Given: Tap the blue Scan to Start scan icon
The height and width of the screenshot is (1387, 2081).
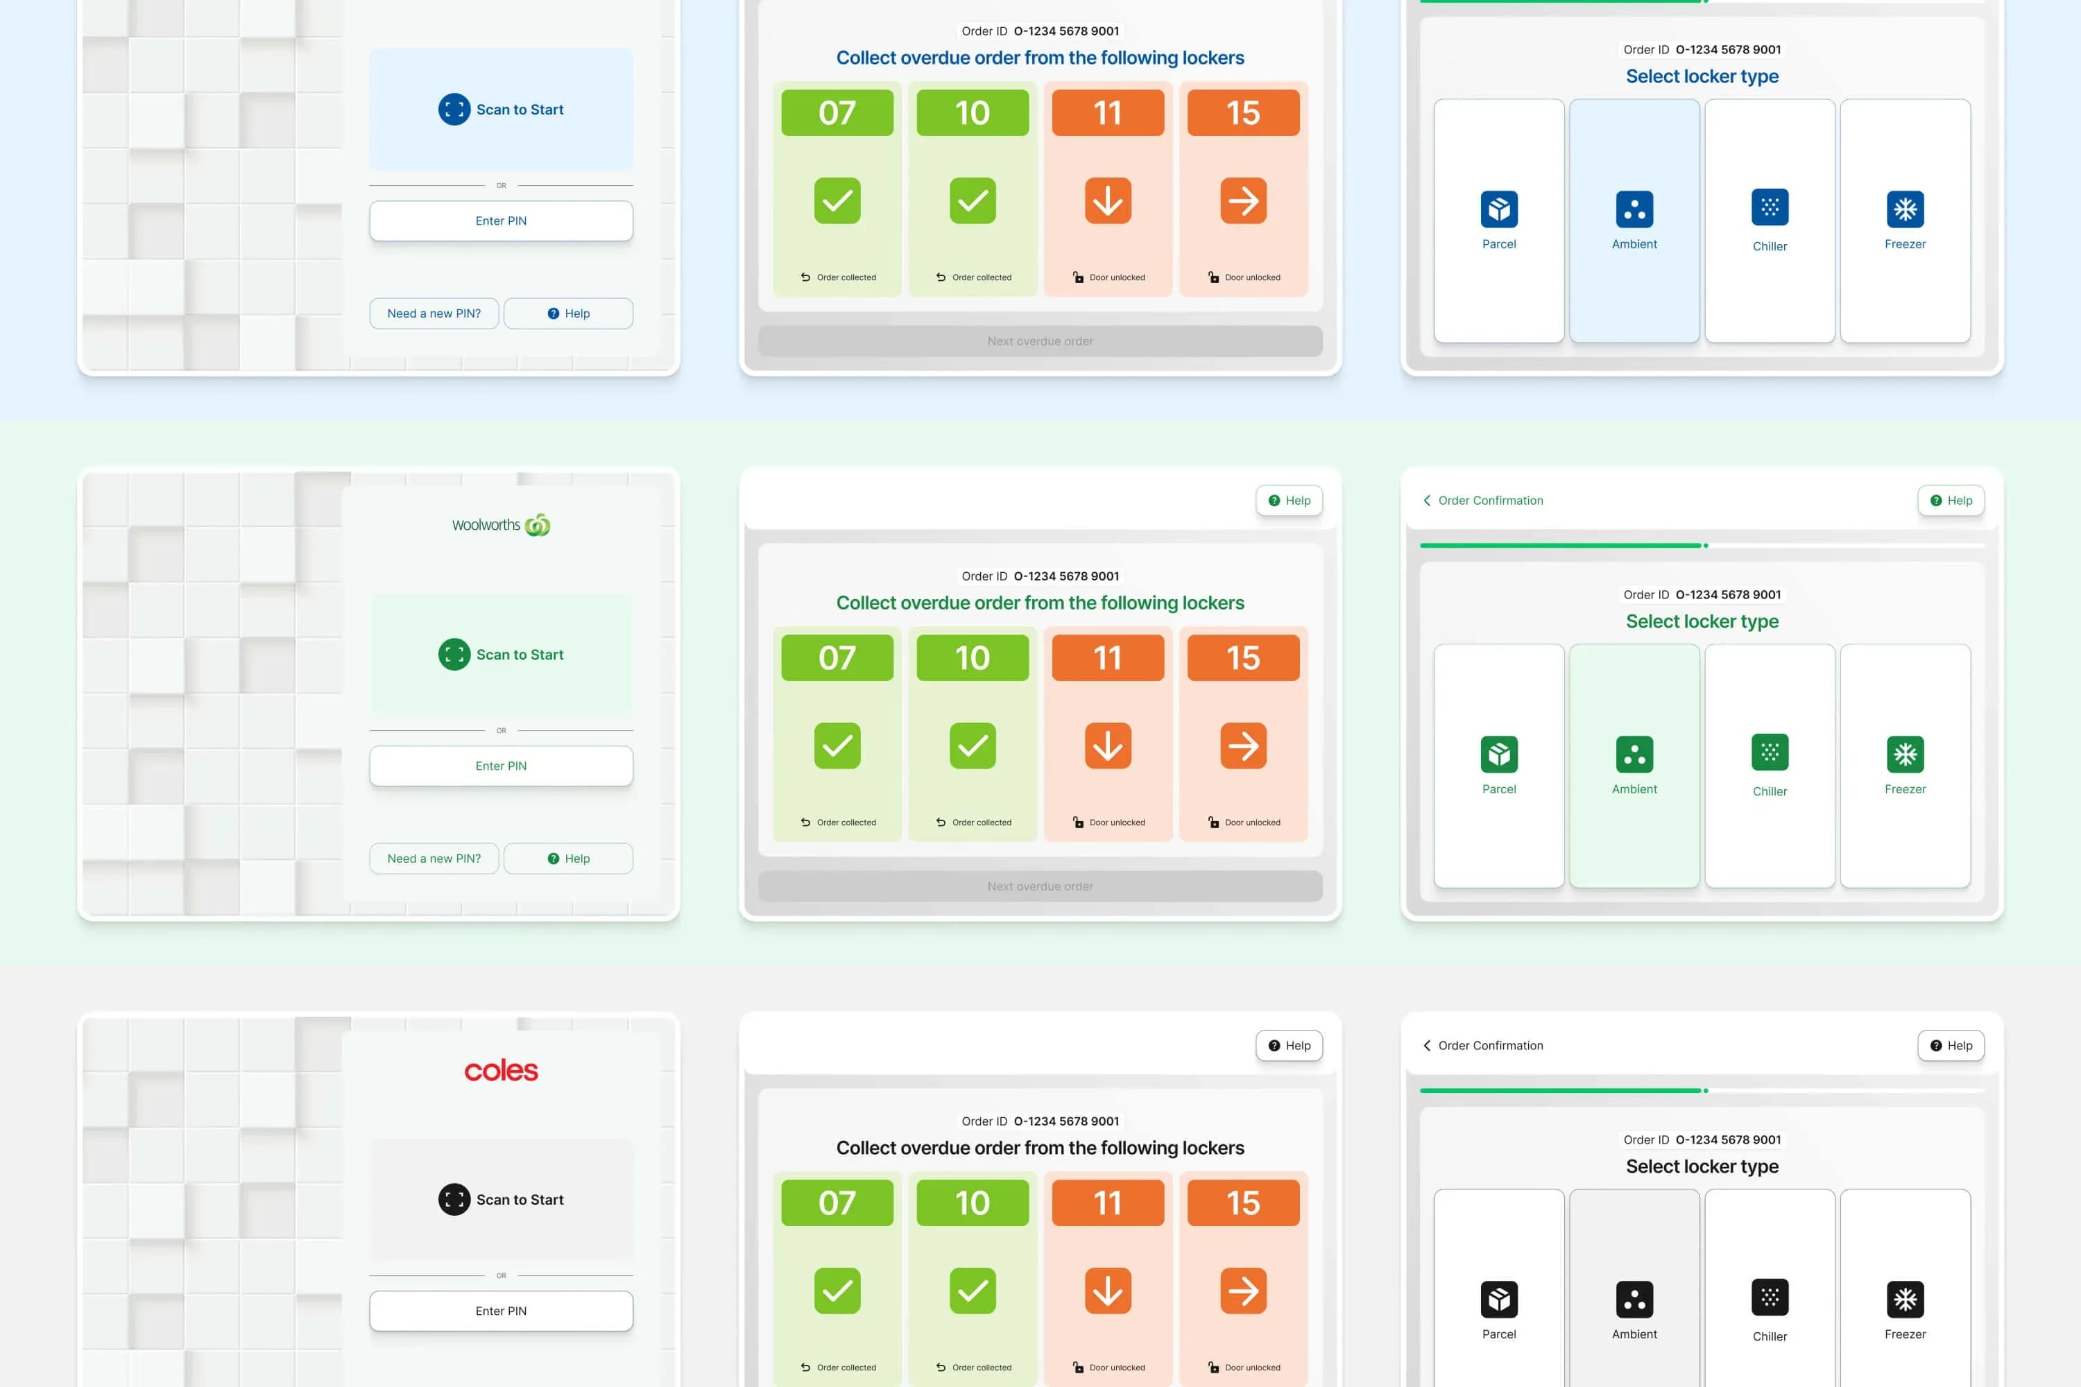Looking at the screenshot, I should pyautogui.click(x=454, y=110).
